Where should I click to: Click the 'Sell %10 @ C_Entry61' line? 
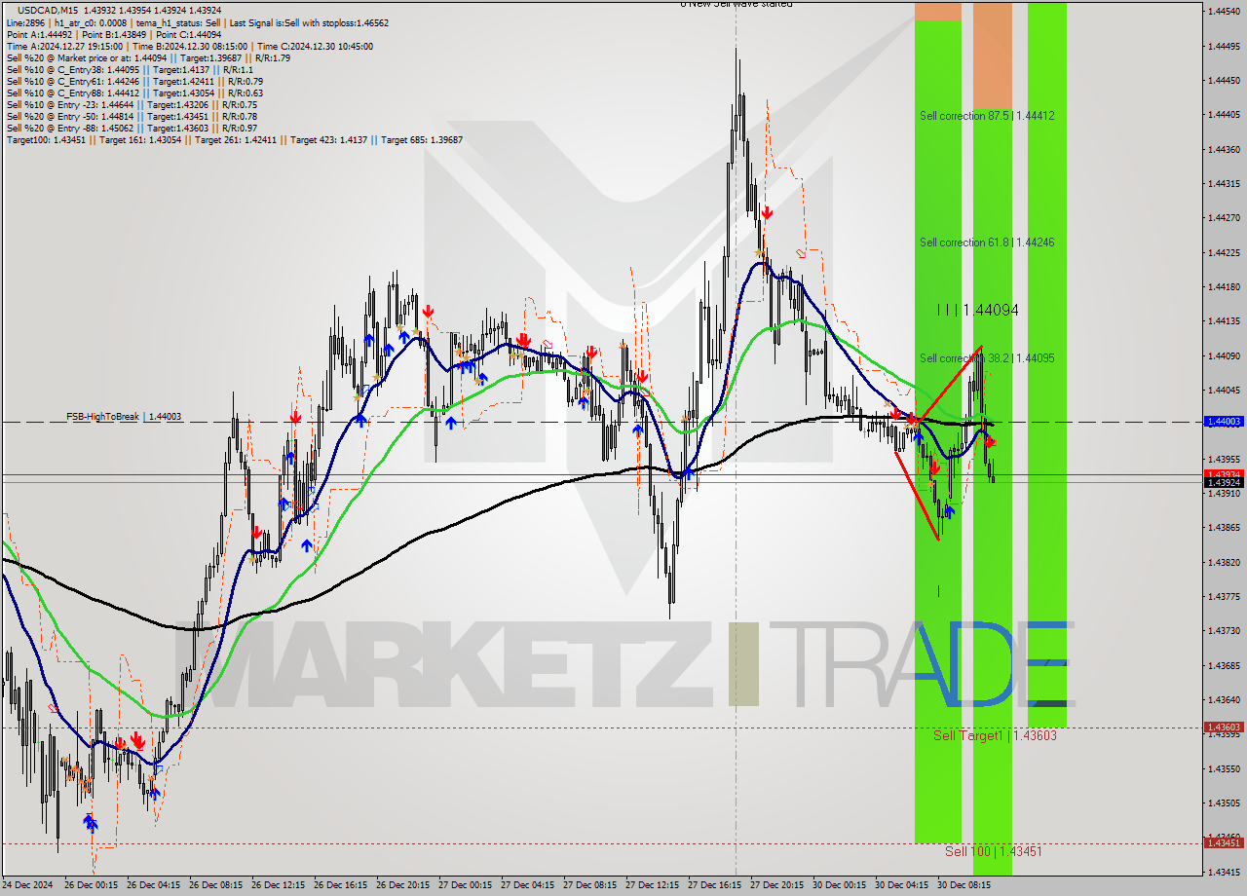[x=134, y=81]
